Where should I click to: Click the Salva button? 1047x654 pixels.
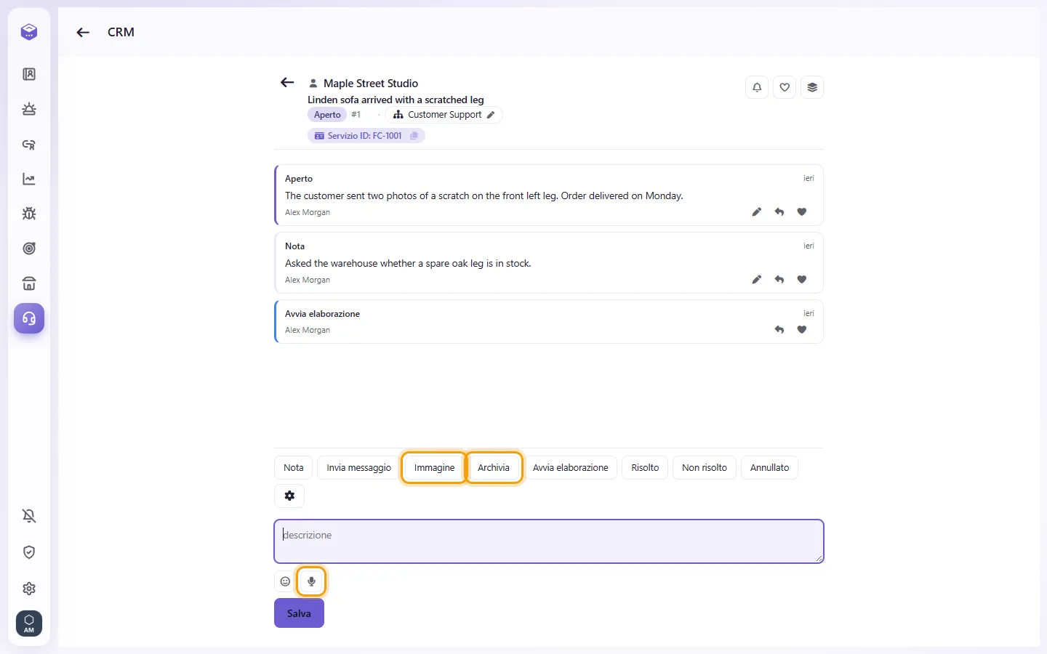(x=299, y=613)
